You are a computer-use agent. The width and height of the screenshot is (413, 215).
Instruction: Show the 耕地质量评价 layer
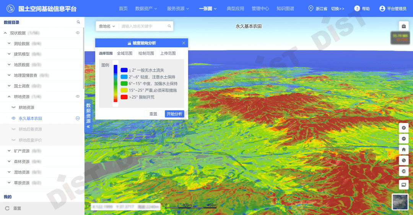(14, 140)
